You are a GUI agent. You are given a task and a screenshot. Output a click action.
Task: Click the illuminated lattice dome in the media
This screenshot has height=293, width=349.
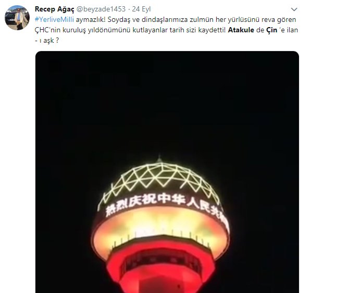pos(159,179)
